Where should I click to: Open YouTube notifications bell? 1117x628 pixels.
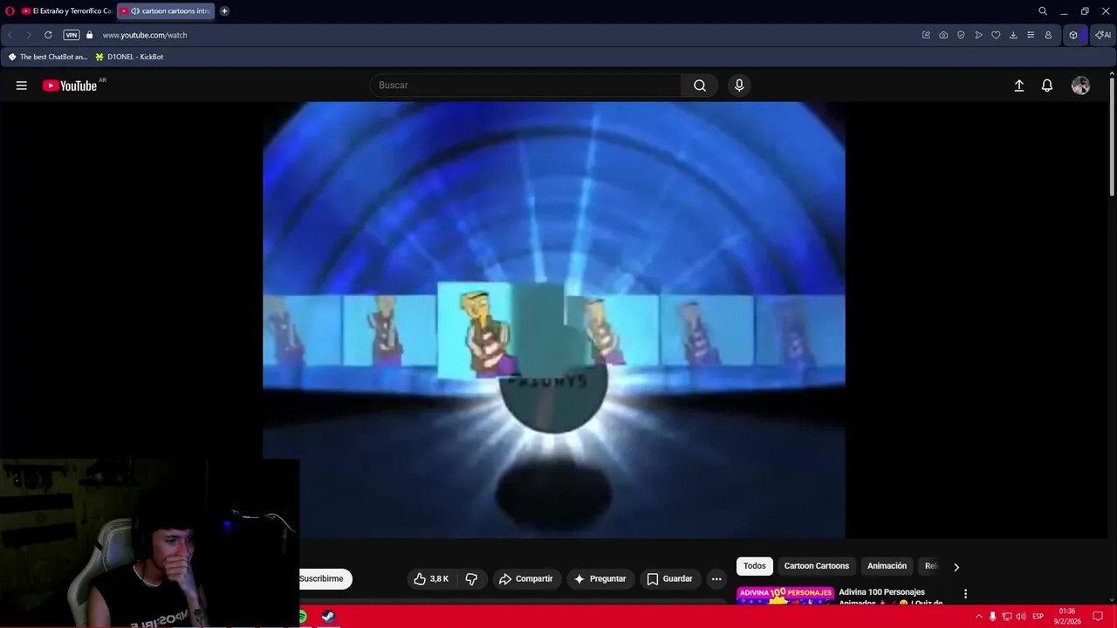tap(1047, 85)
